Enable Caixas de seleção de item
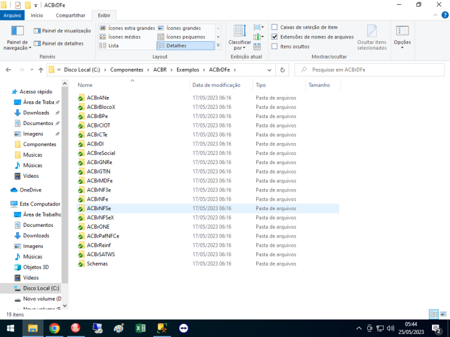 click(x=274, y=27)
